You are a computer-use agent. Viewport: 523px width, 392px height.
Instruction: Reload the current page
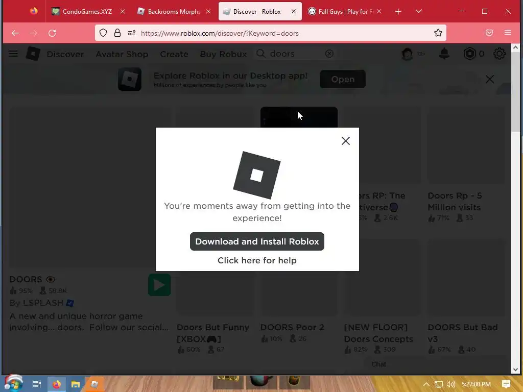click(52, 33)
